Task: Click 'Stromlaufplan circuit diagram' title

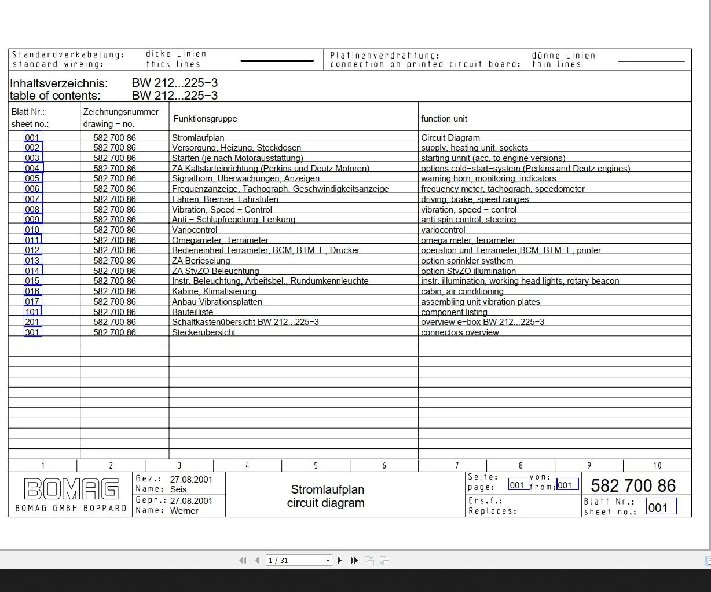Action: click(x=326, y=496)
